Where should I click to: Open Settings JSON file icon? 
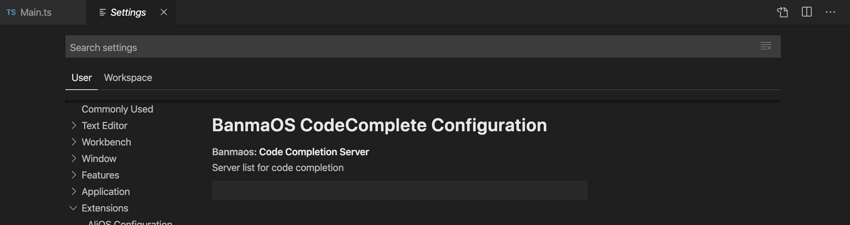point(782,12)
